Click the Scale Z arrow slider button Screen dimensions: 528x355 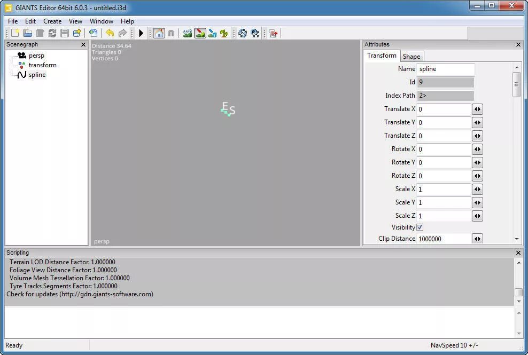(477, 216)
